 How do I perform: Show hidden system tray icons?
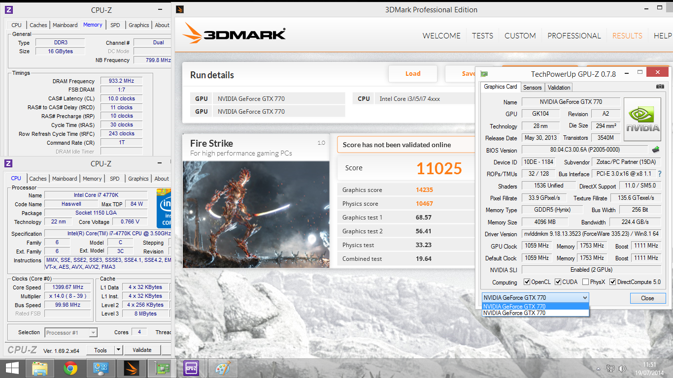[599, 368]
